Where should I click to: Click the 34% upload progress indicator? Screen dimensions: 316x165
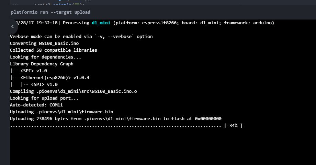[x=233, y=126]
